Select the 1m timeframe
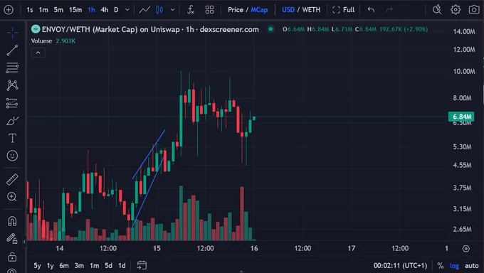This screenshot has width=484, height=273. pos(43,10)
